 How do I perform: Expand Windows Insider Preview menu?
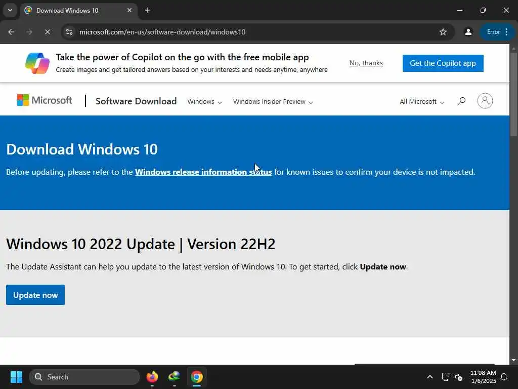click(x=273, y=101)
